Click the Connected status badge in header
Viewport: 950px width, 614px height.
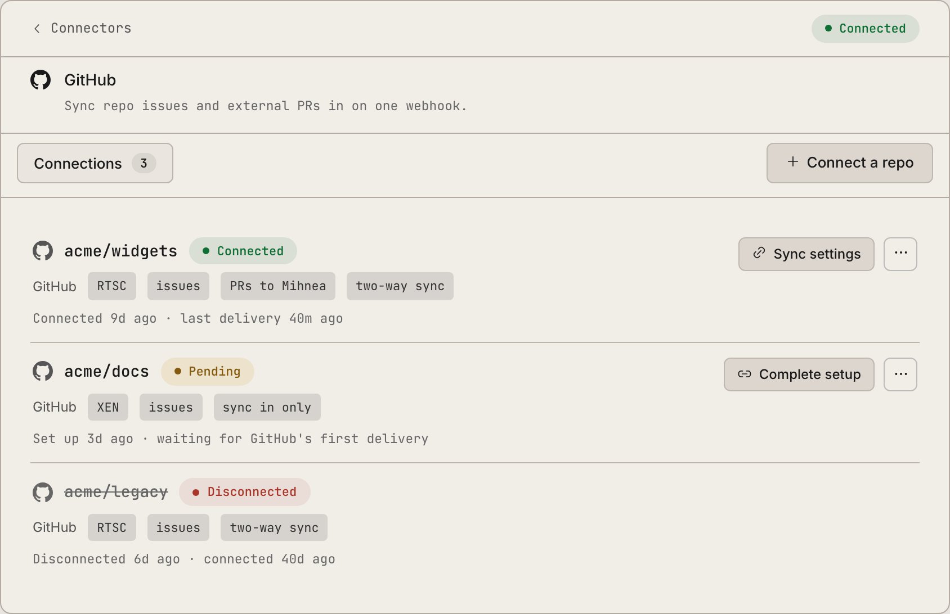click(865, 29)
